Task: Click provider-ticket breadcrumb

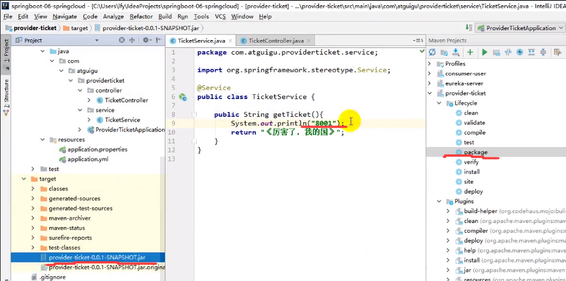Action: [x=31, y=28]
